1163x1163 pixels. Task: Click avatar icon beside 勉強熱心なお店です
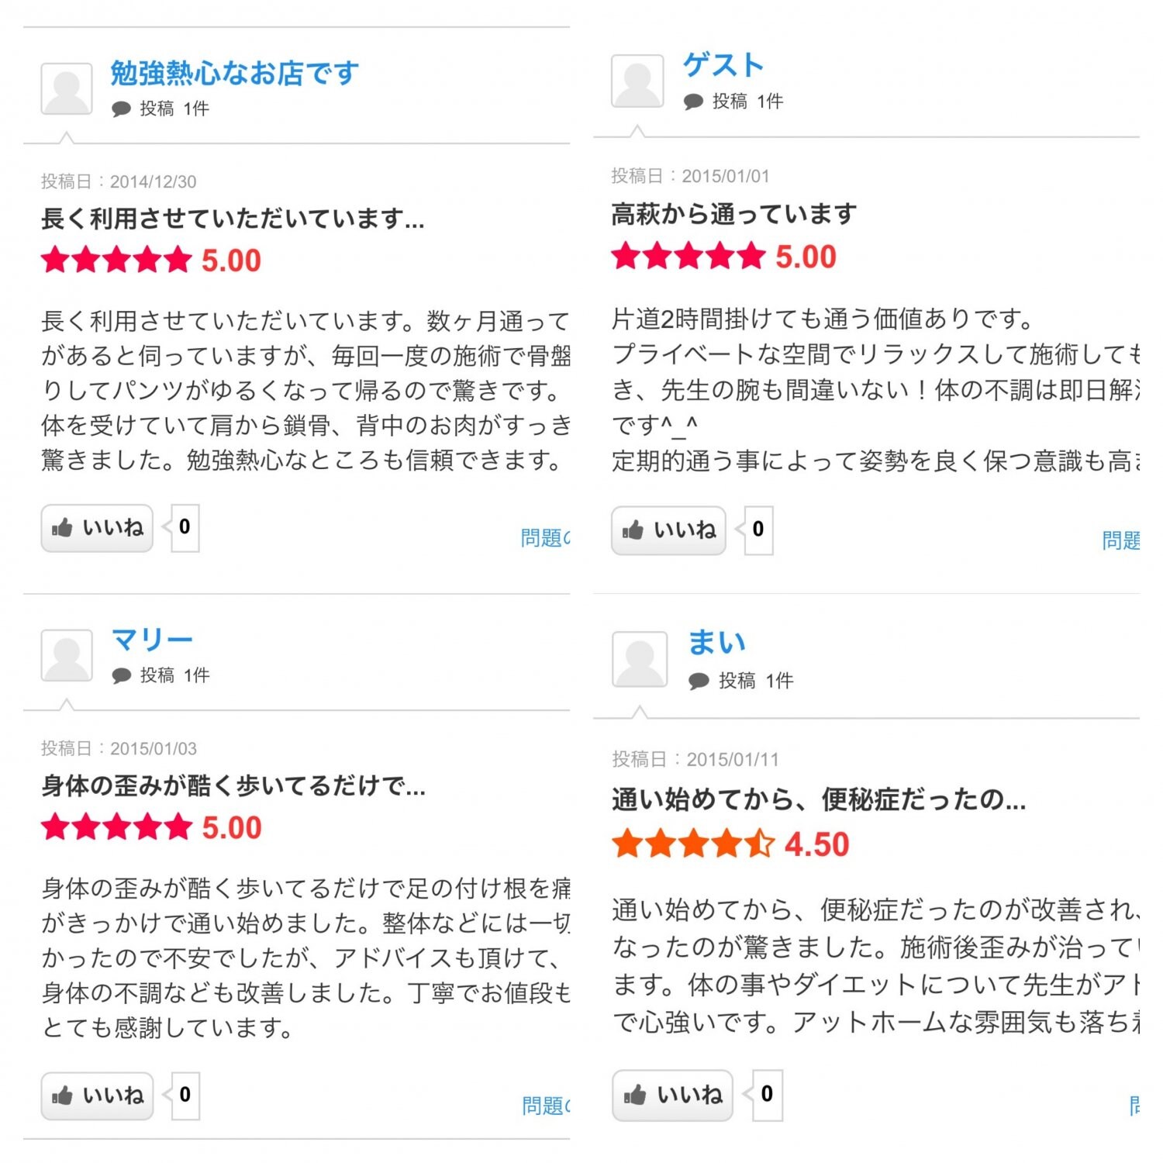coord(67,89)
